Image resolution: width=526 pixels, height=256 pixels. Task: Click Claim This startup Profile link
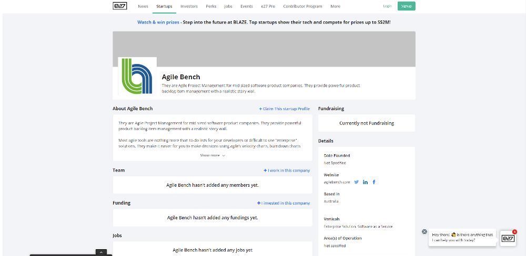(284, 109)
